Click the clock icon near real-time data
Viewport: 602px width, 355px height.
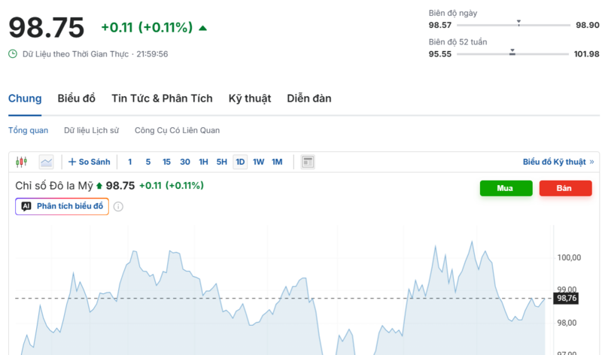click(13, 54)
